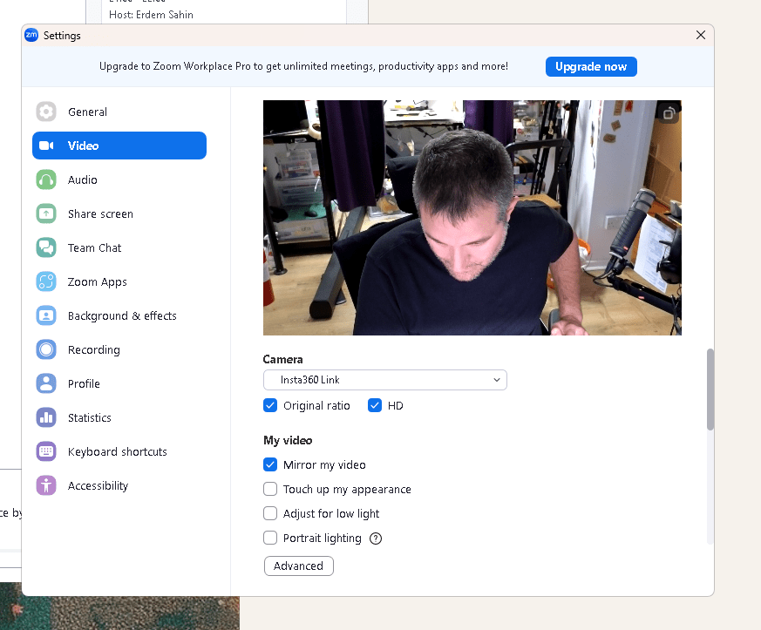Open the Camera dropdown Insta360 Link
The height and width of the screenshot is (630, 761).
pyautogui.click(x=385, y=380)
